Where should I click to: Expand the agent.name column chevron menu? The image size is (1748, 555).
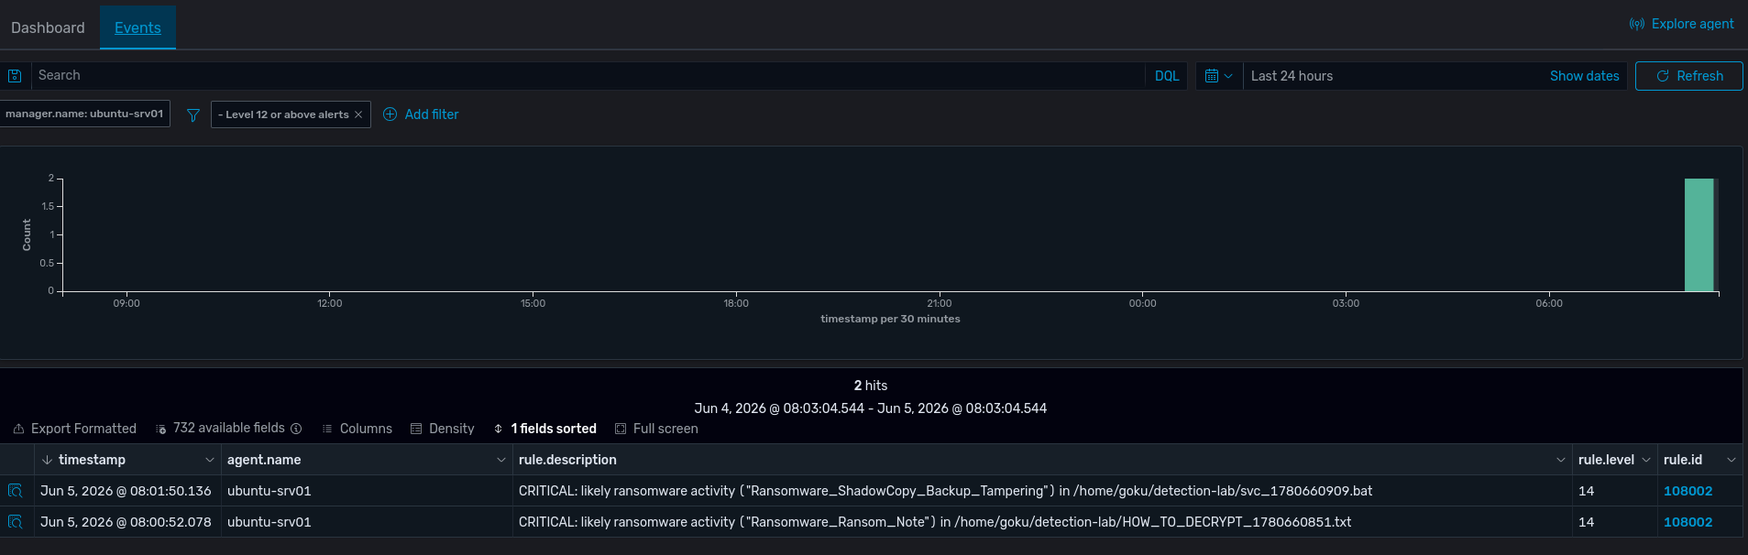[x=500, y=460]
